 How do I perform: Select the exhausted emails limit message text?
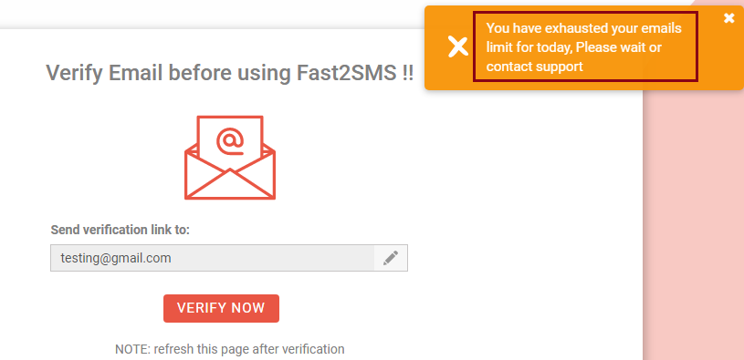tap(585, 47)
